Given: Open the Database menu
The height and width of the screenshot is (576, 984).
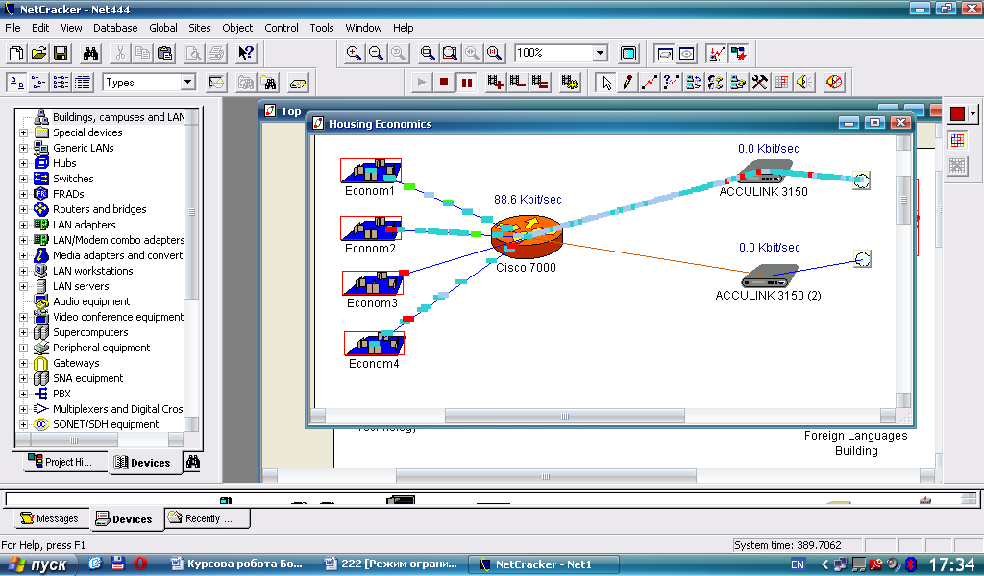Looking at the screenshot, I should pos(115,28).
